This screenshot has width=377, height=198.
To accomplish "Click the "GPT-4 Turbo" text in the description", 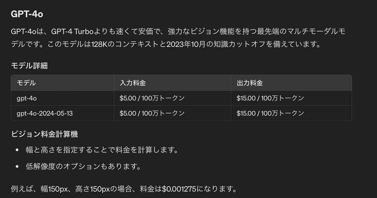I will [x=71, y=31].
